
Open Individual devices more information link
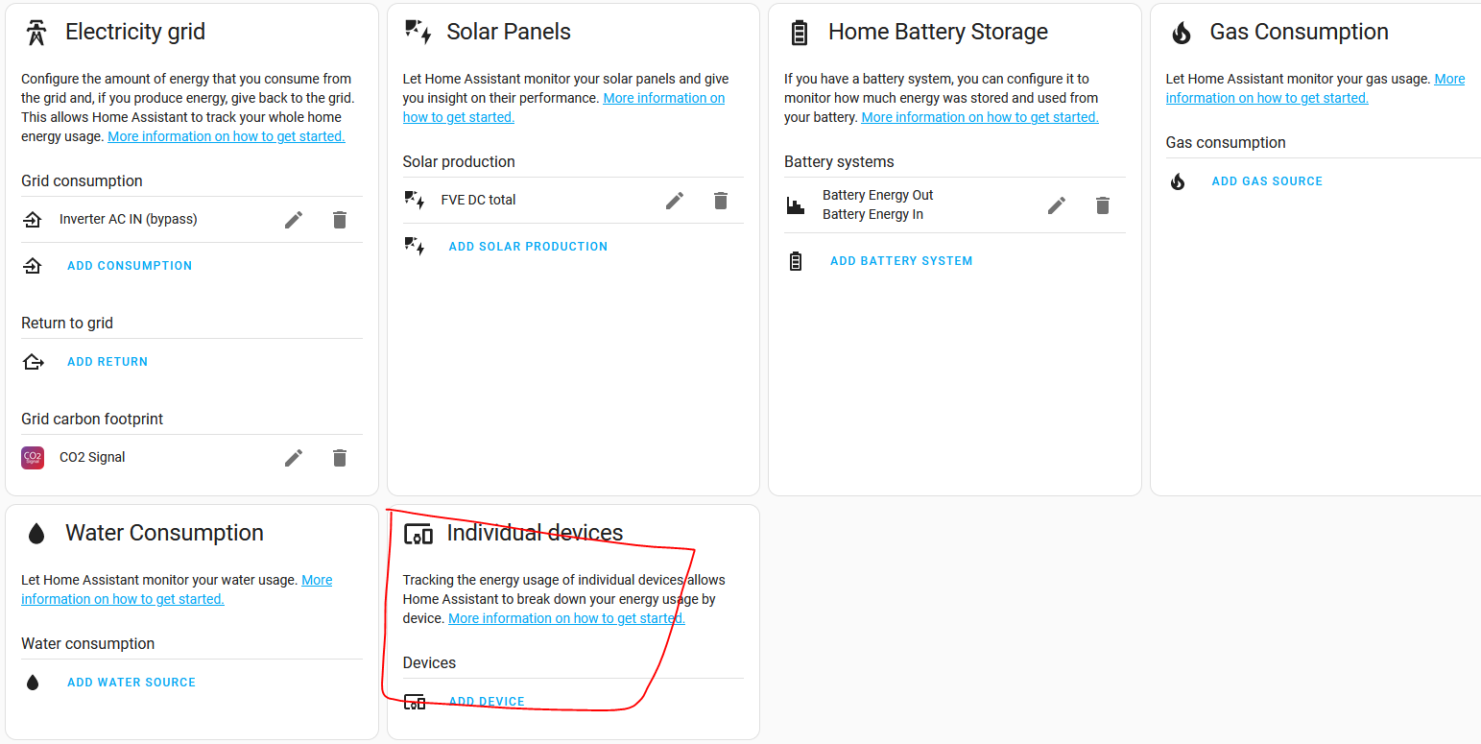pyautogui.click(x=566, y=618)
